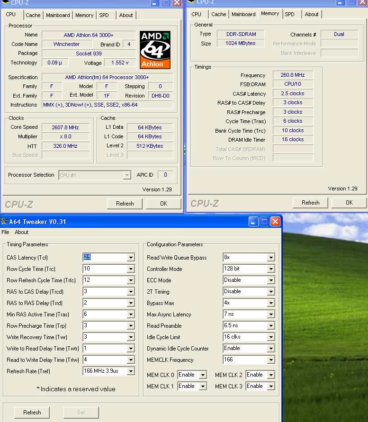The height and width of the screenshot is (422, 368).
Task: Expand the Write Recovery Time (Twr) dropdown
Action: coord(131,337)
